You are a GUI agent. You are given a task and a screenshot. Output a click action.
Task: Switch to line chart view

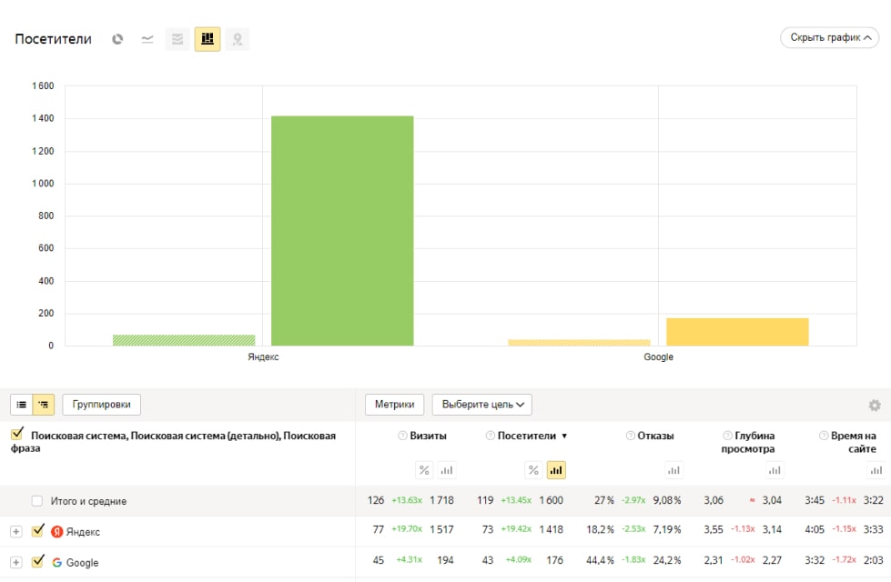(x=147, y=39)
